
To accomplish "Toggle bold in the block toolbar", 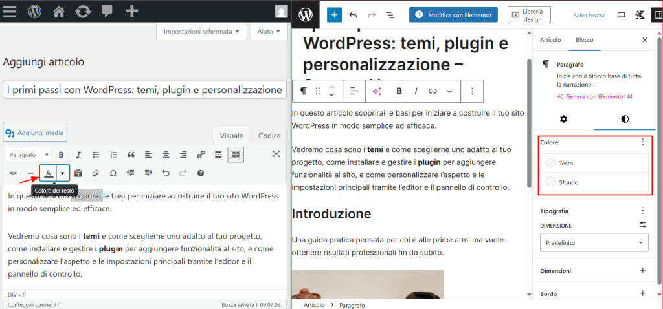I will 399,91.
